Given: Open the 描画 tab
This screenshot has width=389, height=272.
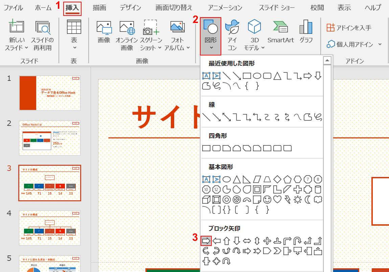Looking at the screenshot, I should pyautogui.click(x=99, y=8).
